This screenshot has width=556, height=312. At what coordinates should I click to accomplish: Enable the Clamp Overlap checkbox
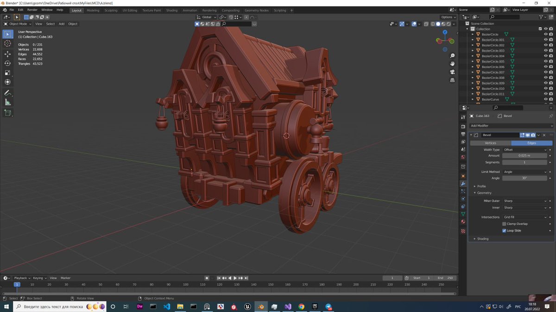pos(504,224)
